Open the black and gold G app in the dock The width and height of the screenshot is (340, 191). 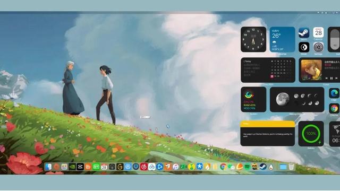point(120,167)
